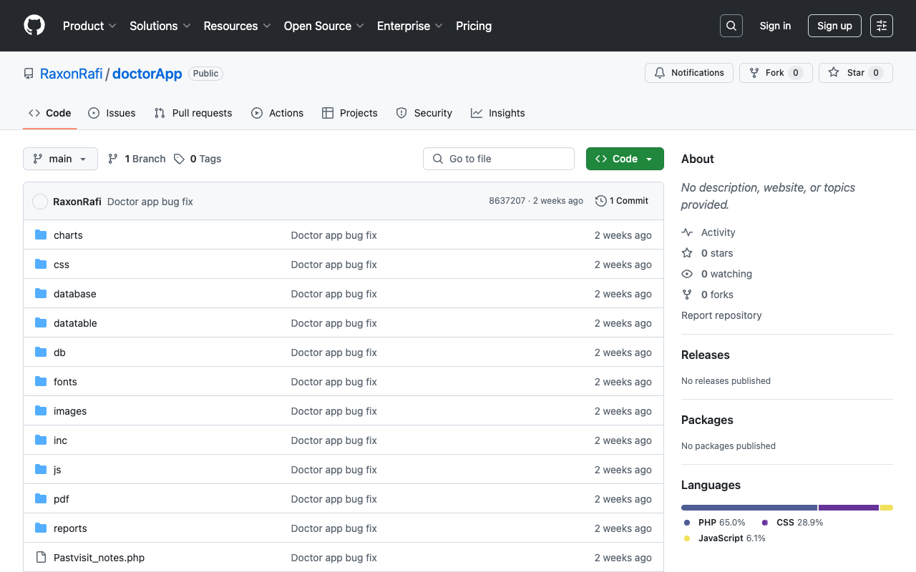
Task: Click the Notifications button
Action: pos(689,73)
